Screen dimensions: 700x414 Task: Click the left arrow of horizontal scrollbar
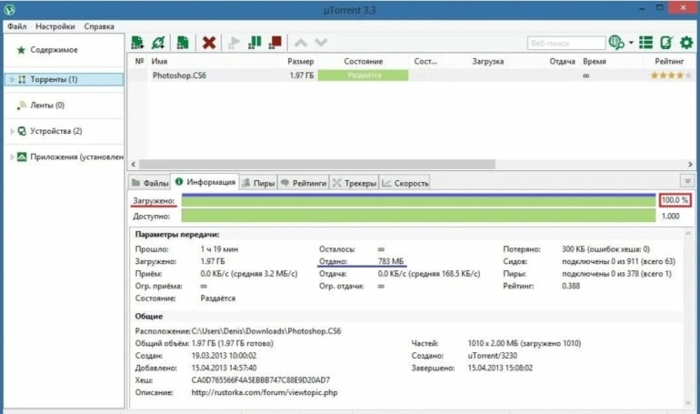(x=134, y=165)
